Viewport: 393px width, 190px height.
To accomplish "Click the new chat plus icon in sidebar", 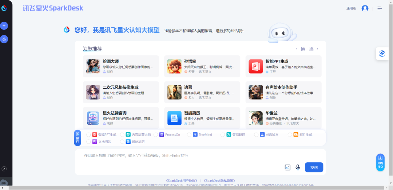I will [4, 25].
